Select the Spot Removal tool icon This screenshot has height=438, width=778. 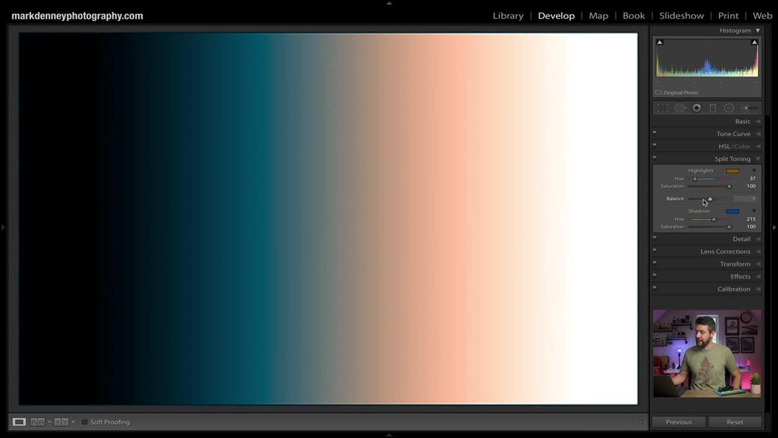pyautogui.click(x=680, y=108)
